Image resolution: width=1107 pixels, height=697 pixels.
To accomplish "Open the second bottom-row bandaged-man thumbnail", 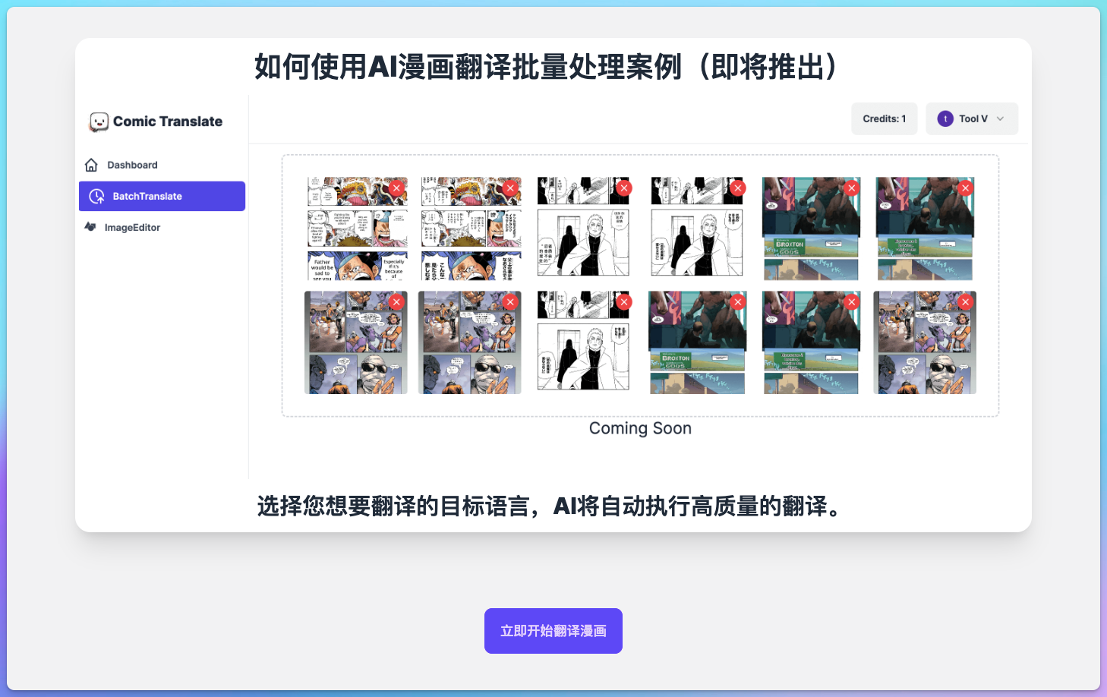I will [x=470, y=342].
